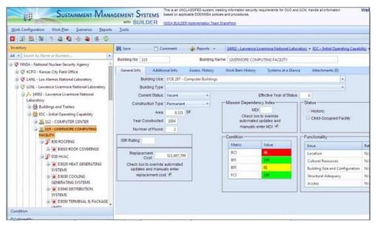Click the Reports icon beside Comment

[193, 49]
